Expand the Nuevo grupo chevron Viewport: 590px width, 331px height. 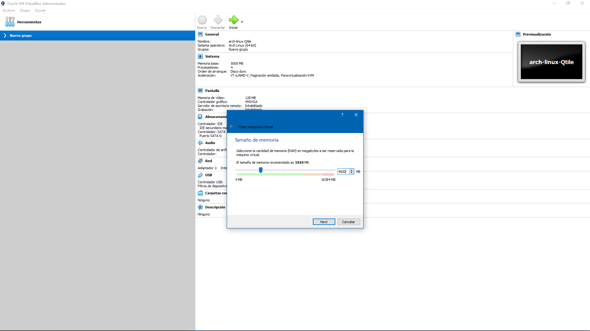tap(5, 36)
